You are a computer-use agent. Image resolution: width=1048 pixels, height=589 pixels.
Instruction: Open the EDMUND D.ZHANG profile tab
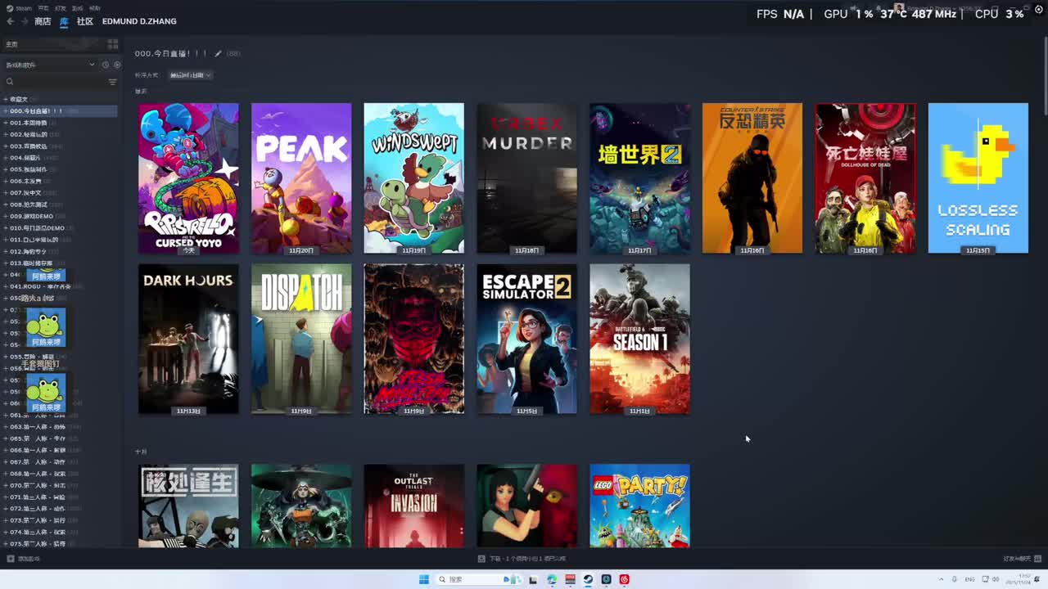click(x=139, y=21)
